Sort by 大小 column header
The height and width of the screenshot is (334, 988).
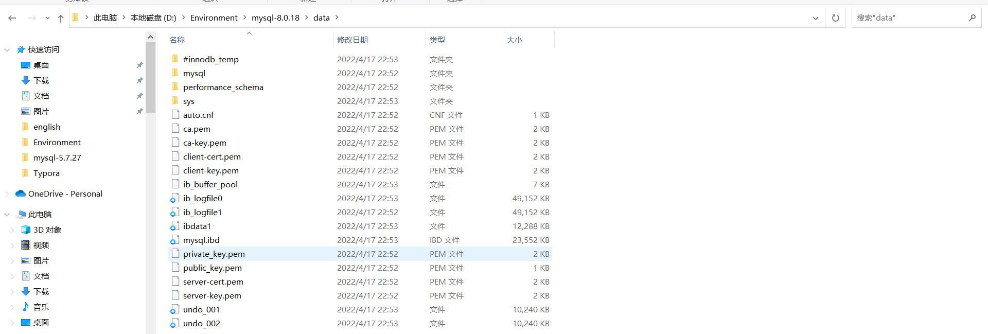click(515, 40)
